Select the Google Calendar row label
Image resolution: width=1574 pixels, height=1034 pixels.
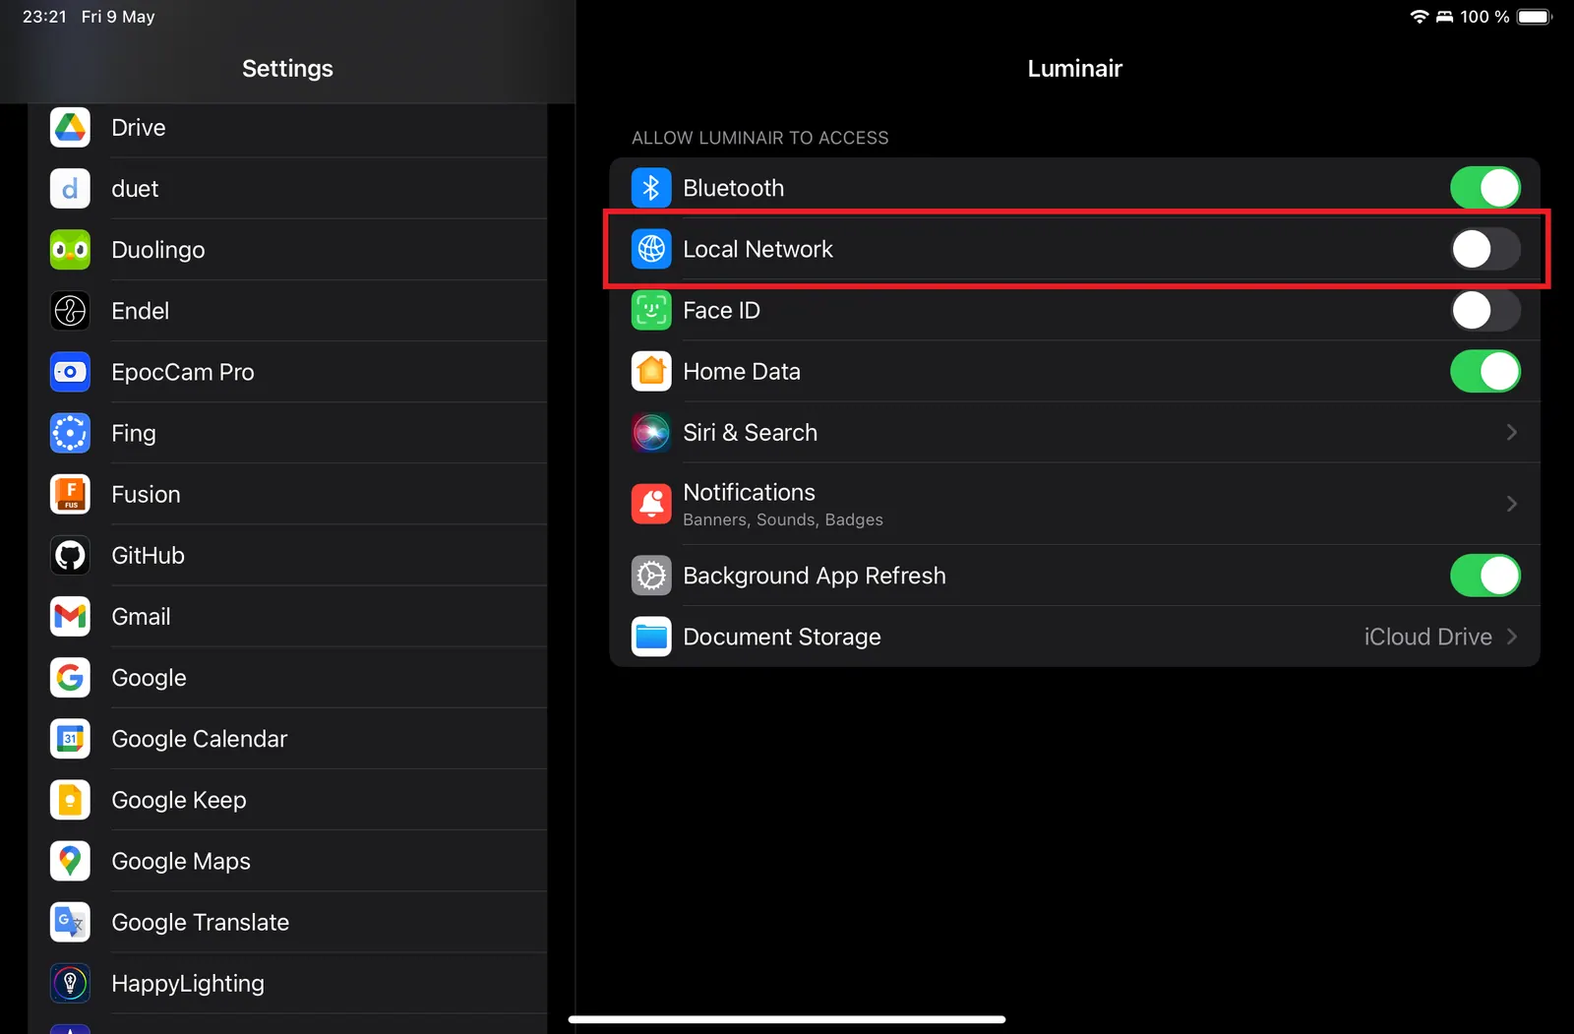(200, 739)
